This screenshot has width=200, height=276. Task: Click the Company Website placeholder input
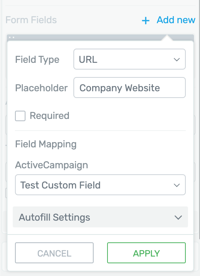(x=130, y=88)
